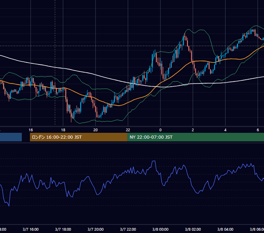Click the 18 hour label on price chart
This screenshot has height=233, width=264.
[63, 130]
